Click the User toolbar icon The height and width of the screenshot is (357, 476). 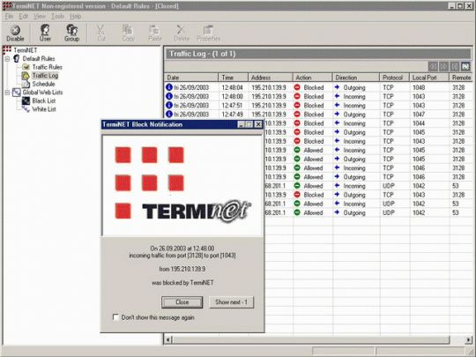click(45, 33)
